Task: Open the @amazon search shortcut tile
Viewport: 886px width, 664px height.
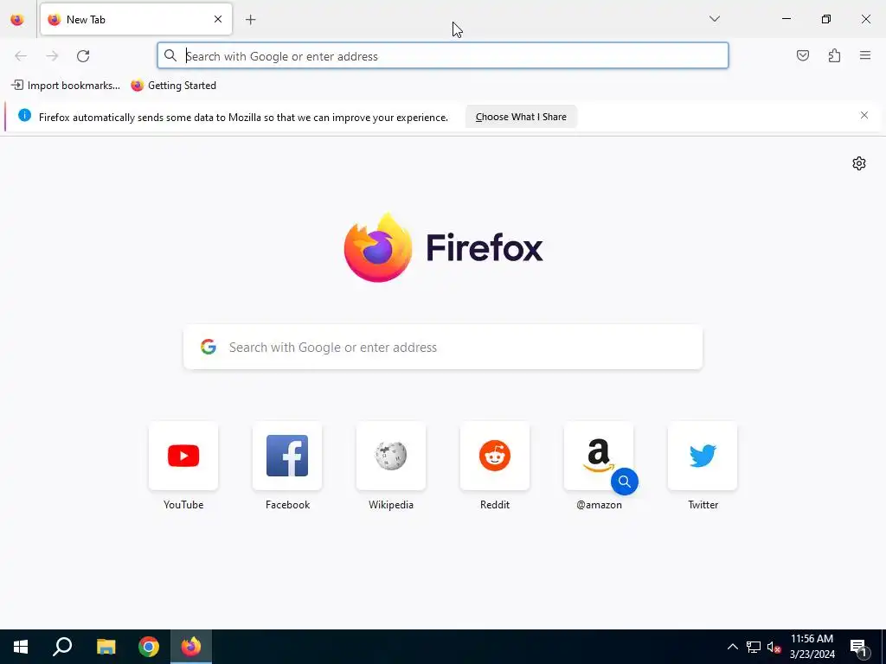Action: coord(599,456)
